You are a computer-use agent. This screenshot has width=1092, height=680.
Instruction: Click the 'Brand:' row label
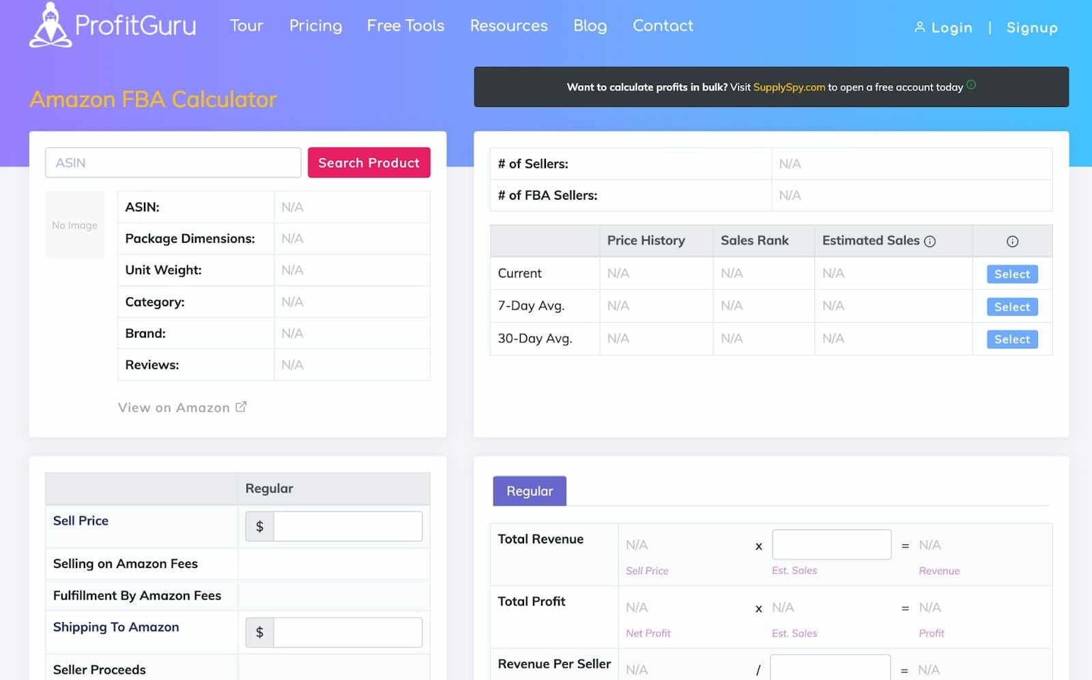pyautogui.click(x=145, y=334)
